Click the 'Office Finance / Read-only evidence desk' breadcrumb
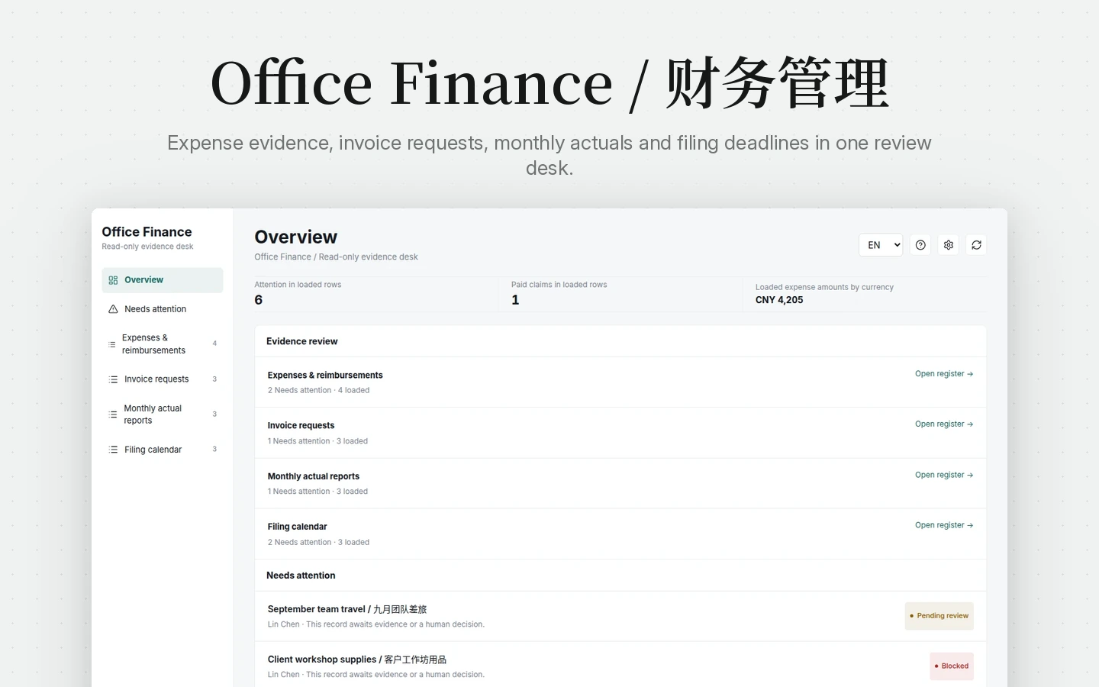 [x=336, y=257]
